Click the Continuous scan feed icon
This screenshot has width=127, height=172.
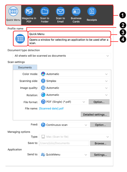(43, 125)
